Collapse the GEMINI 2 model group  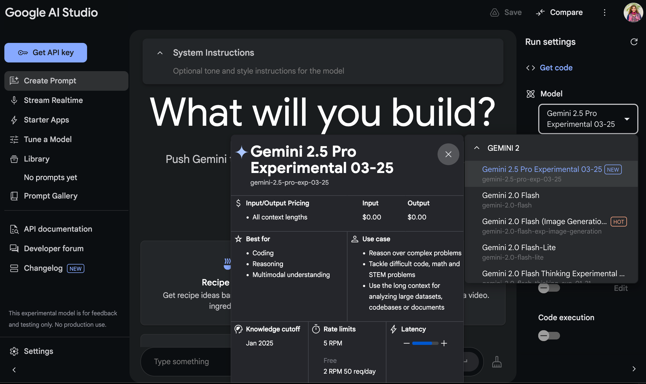coord(477,148)
